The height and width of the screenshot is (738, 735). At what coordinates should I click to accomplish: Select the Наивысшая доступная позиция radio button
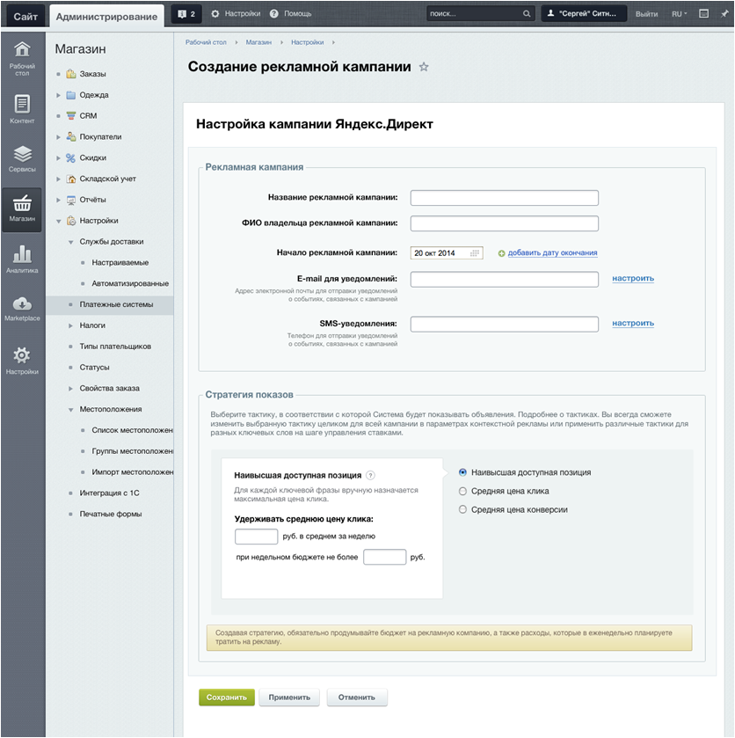pyautogui.click(x=462, y=472)
